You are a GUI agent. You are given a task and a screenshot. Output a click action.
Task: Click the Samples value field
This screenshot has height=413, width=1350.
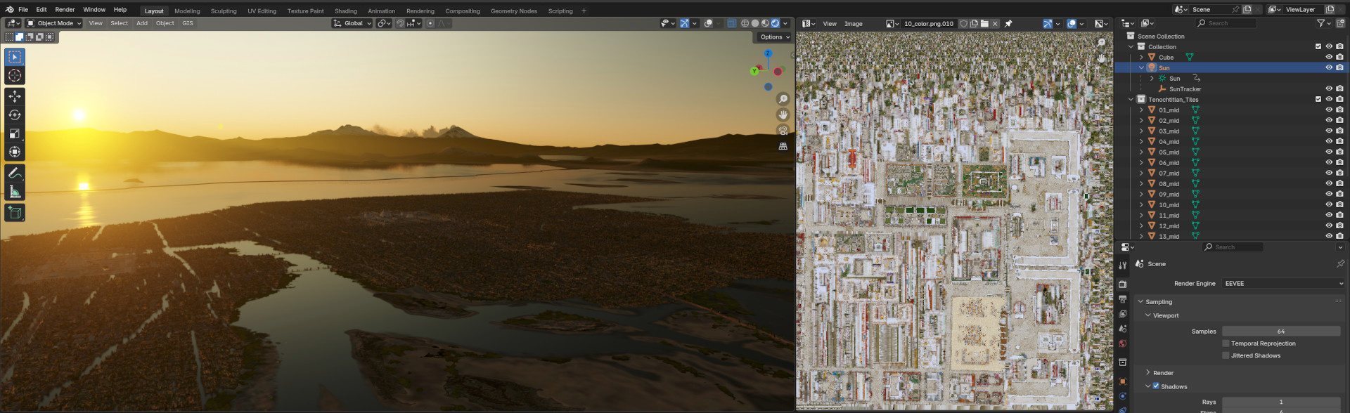click(1280, 332)
